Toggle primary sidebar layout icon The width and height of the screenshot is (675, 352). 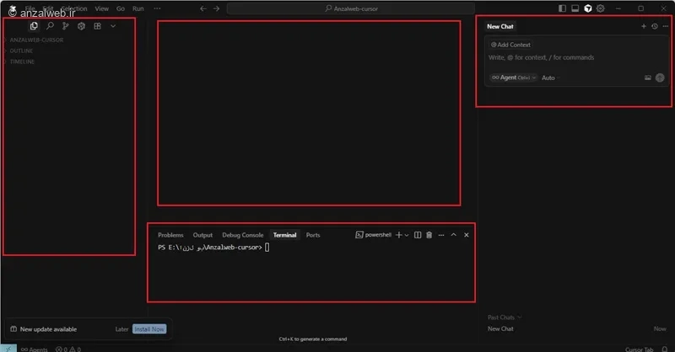(562, 8)
